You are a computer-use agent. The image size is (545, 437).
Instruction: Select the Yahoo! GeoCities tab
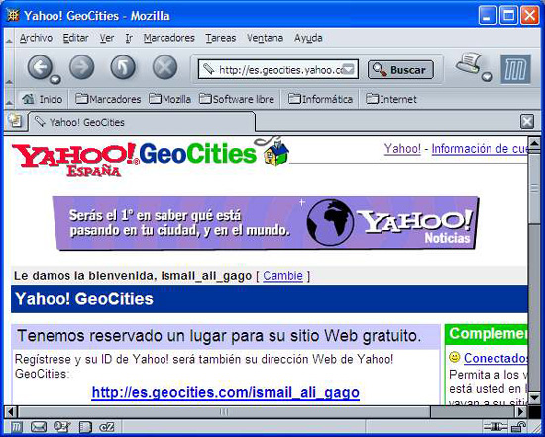coord(142,122)
